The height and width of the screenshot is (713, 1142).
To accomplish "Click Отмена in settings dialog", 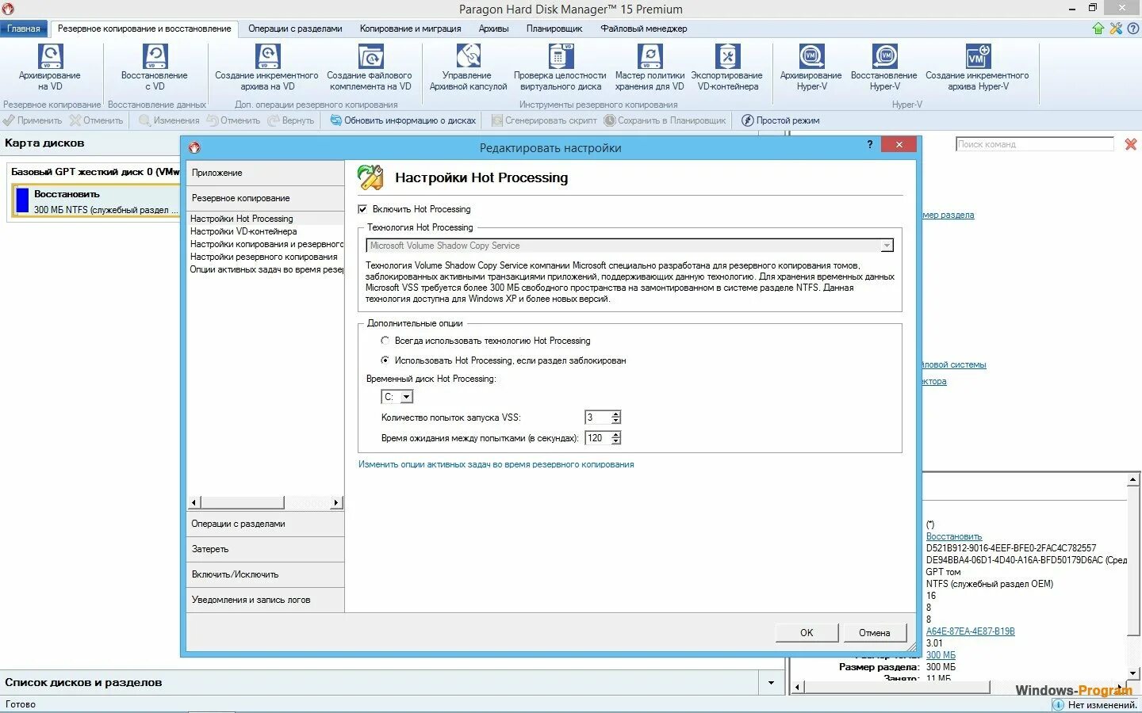I will [x=874, y=632].
